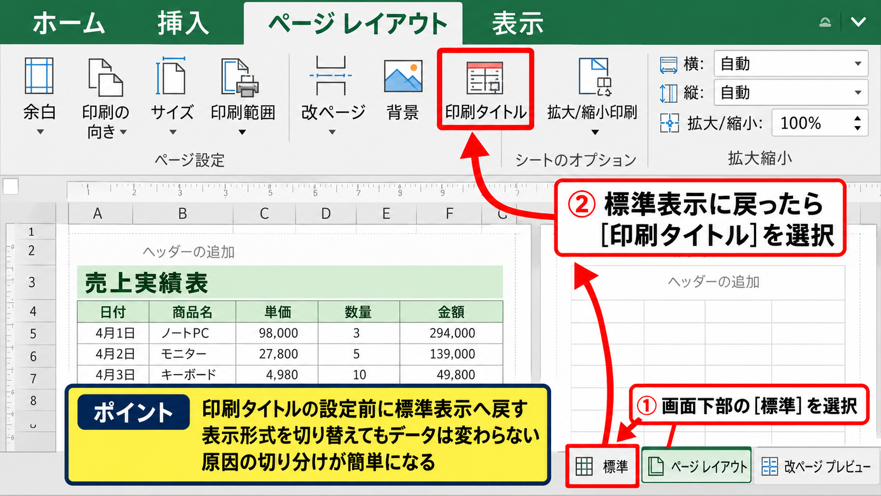
Task: Adjust the 100% scale stepper arrows
Action: click(858, 123)
